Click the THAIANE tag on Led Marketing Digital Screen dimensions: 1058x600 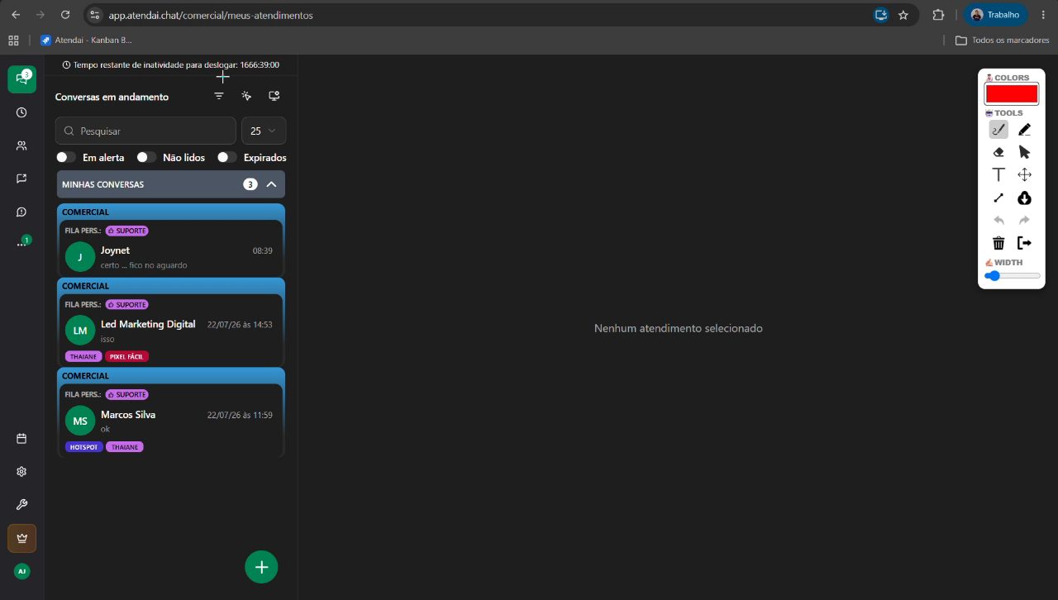[83, 357]
